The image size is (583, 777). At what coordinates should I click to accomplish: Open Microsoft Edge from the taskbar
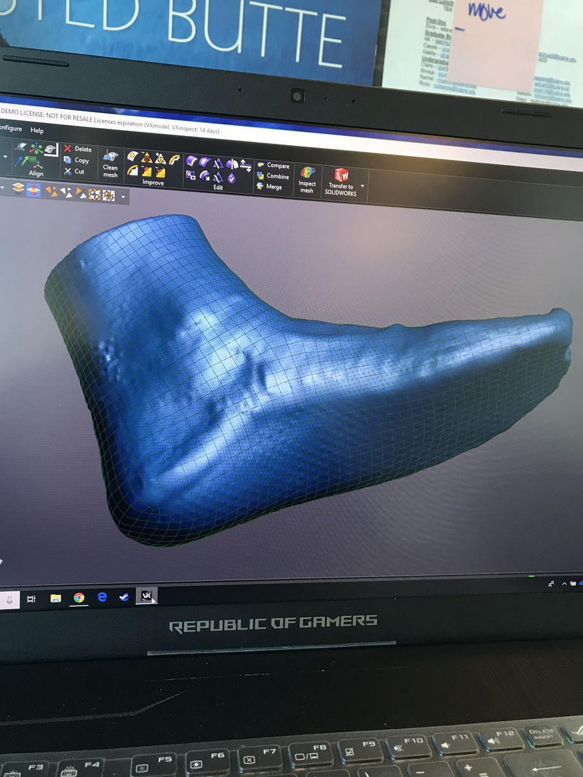click(102, 598)
